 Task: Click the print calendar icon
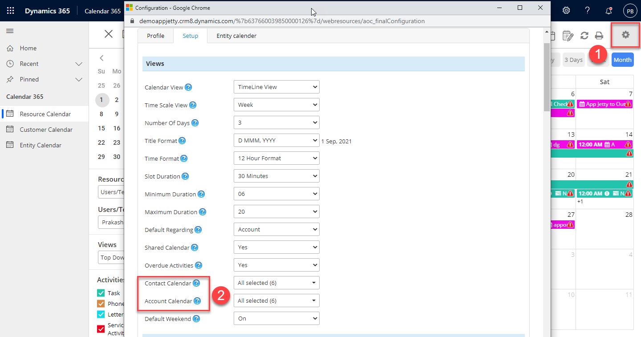[599, 36]
